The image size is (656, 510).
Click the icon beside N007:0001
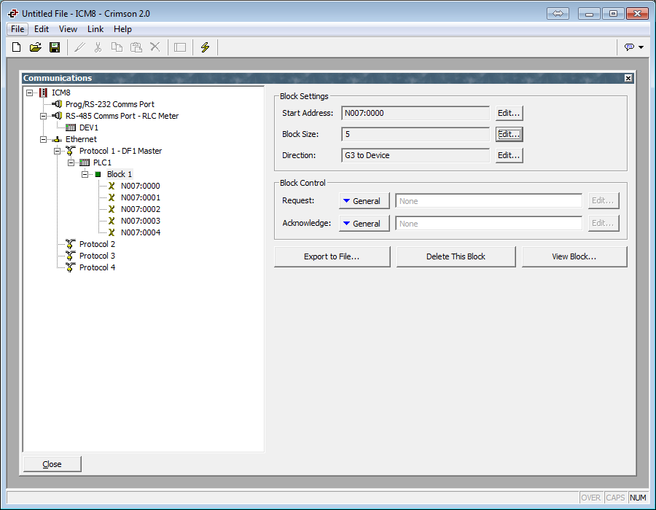click(112, 197)
